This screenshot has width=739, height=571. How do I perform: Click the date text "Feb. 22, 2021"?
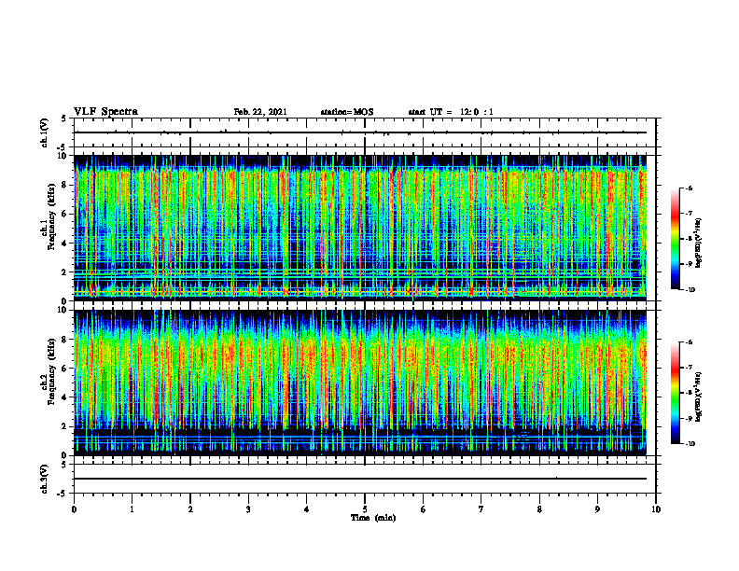[x=260, y=112]
